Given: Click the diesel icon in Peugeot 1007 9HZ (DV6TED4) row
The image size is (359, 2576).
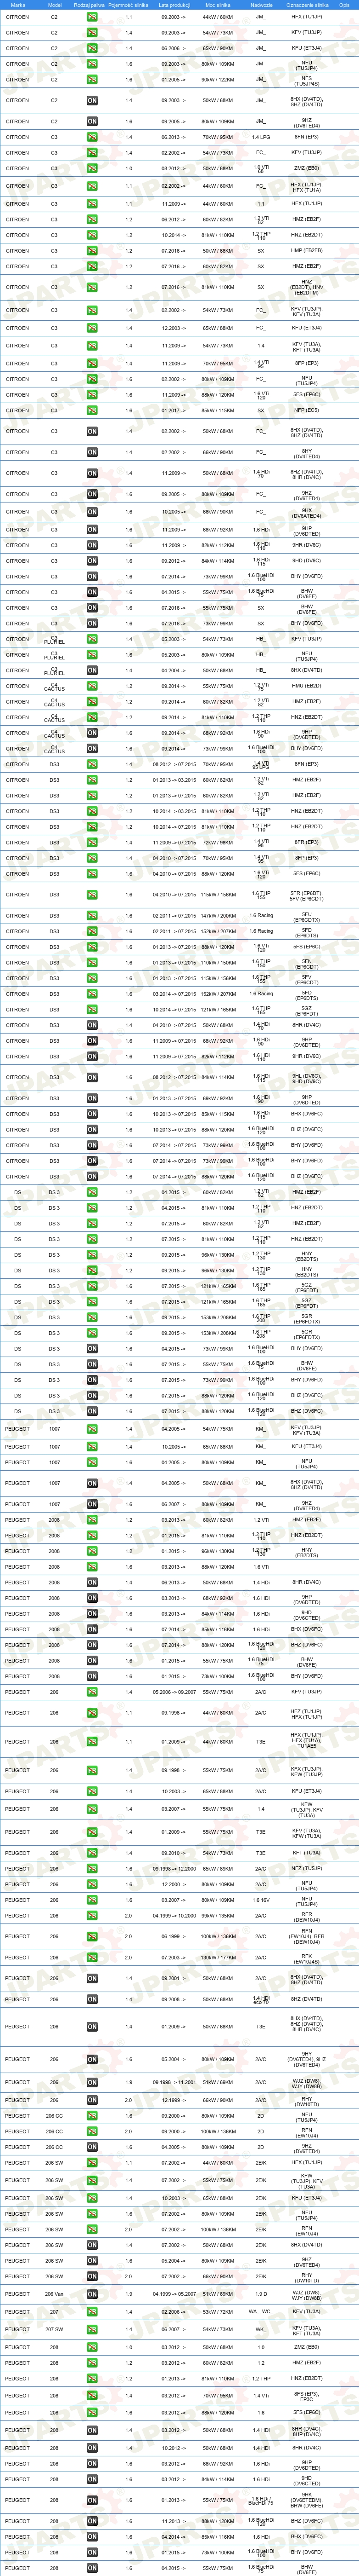Looking at the screenshot, I should (x=92, y=1504).
